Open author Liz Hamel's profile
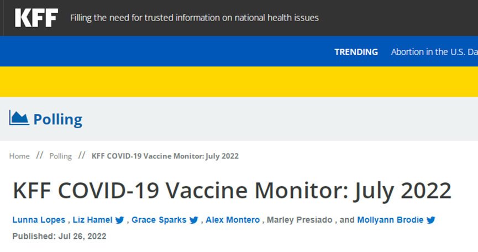478x252 pixels. [92, 220]
